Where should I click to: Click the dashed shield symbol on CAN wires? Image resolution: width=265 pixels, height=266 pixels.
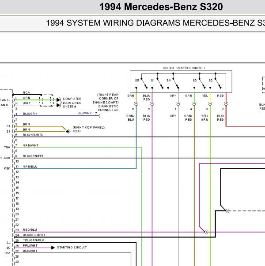coord(46,100)
